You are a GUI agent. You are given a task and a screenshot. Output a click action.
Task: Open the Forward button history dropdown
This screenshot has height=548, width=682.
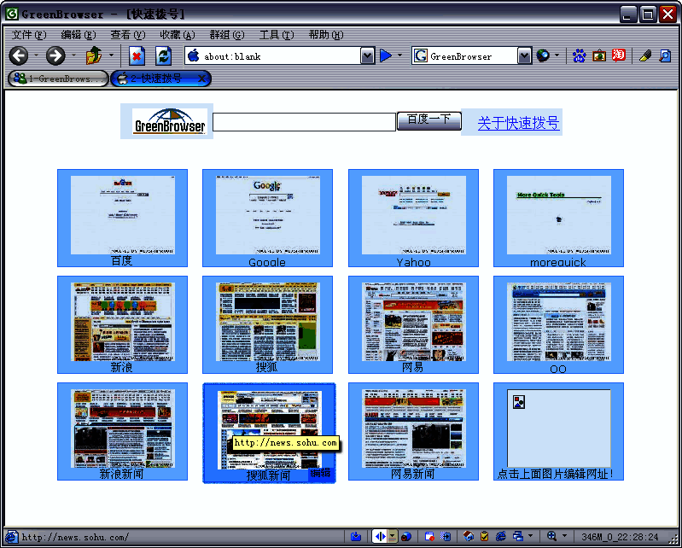[73, 55]
